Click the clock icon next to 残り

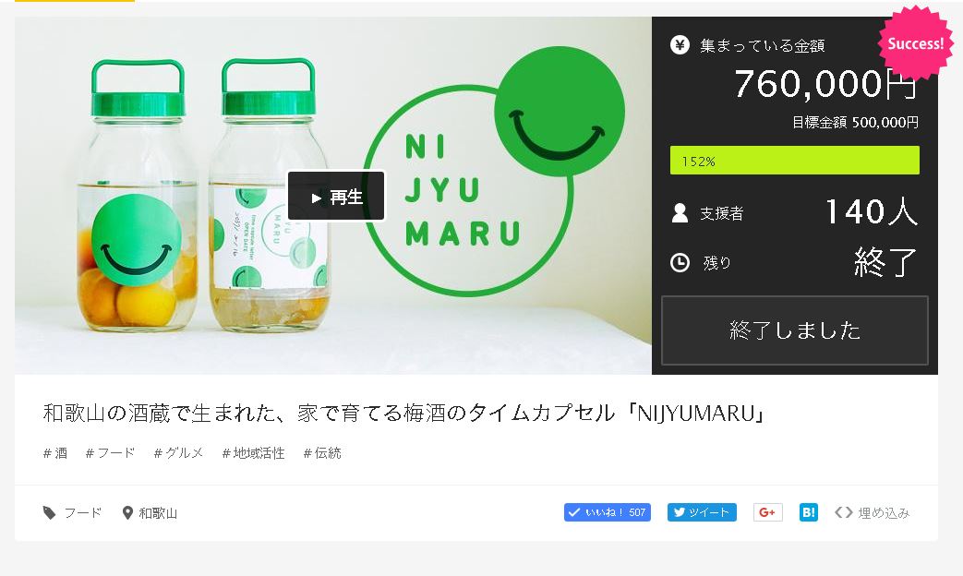tap(680, 263)
